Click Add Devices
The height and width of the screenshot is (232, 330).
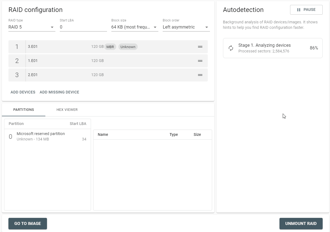(x=23, y=92)
